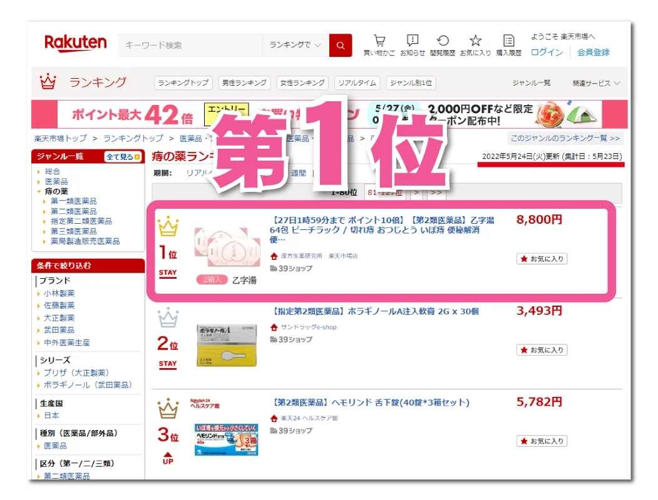The height and width of the screenshot is (500, 658).
Task: Open the ジャンル別1位 tab
Action: tap(411, 83)
